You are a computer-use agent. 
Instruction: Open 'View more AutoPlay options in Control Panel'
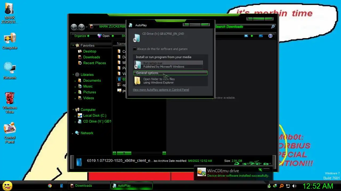(x=161, y=90)
